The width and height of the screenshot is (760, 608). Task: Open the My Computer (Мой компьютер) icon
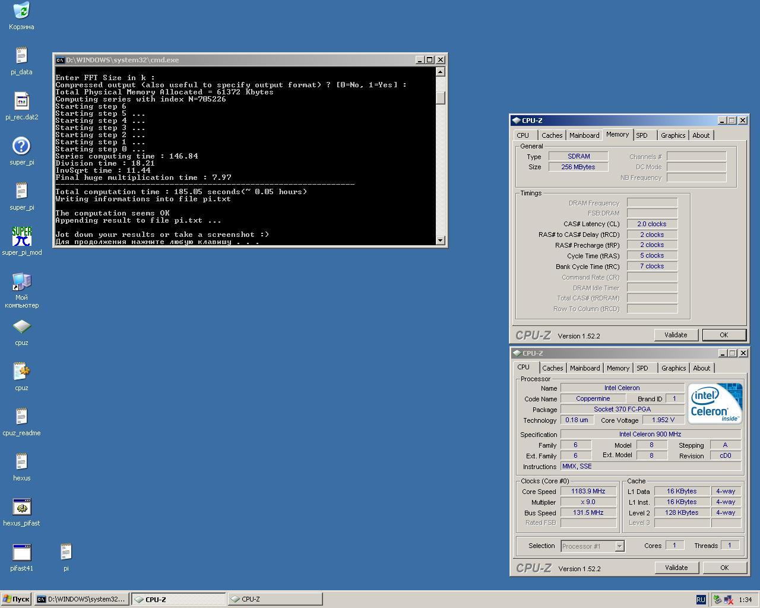21,281
